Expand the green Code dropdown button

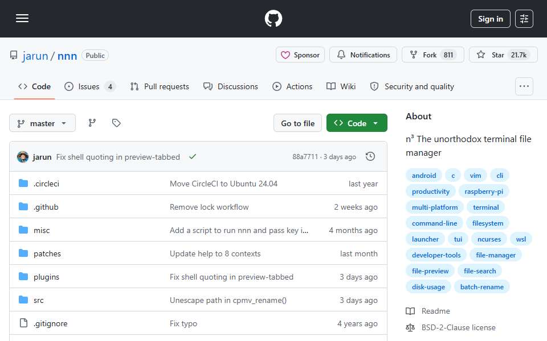pos(357,123)
